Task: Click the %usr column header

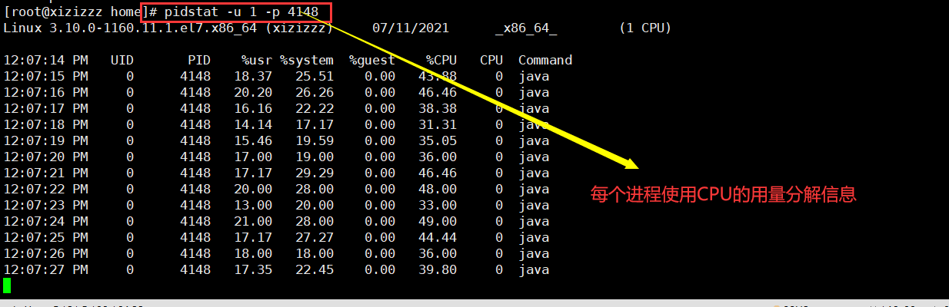Action: point(257,60)
